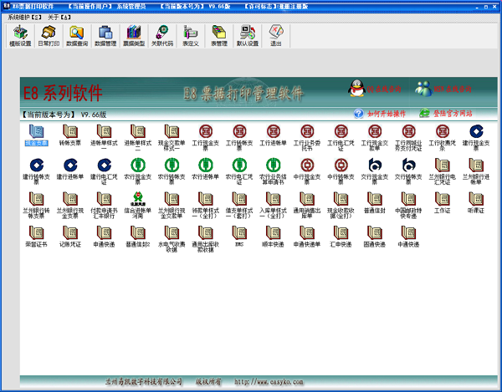
Task: Select the 农行现金支票 ABC icon
Action: 138,171
